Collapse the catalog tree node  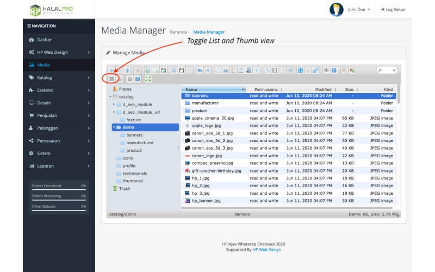(110, 97)
